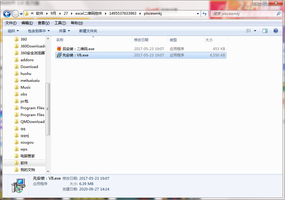
Task: Click the back navigation arrow
Action: [x=7, y=14]
